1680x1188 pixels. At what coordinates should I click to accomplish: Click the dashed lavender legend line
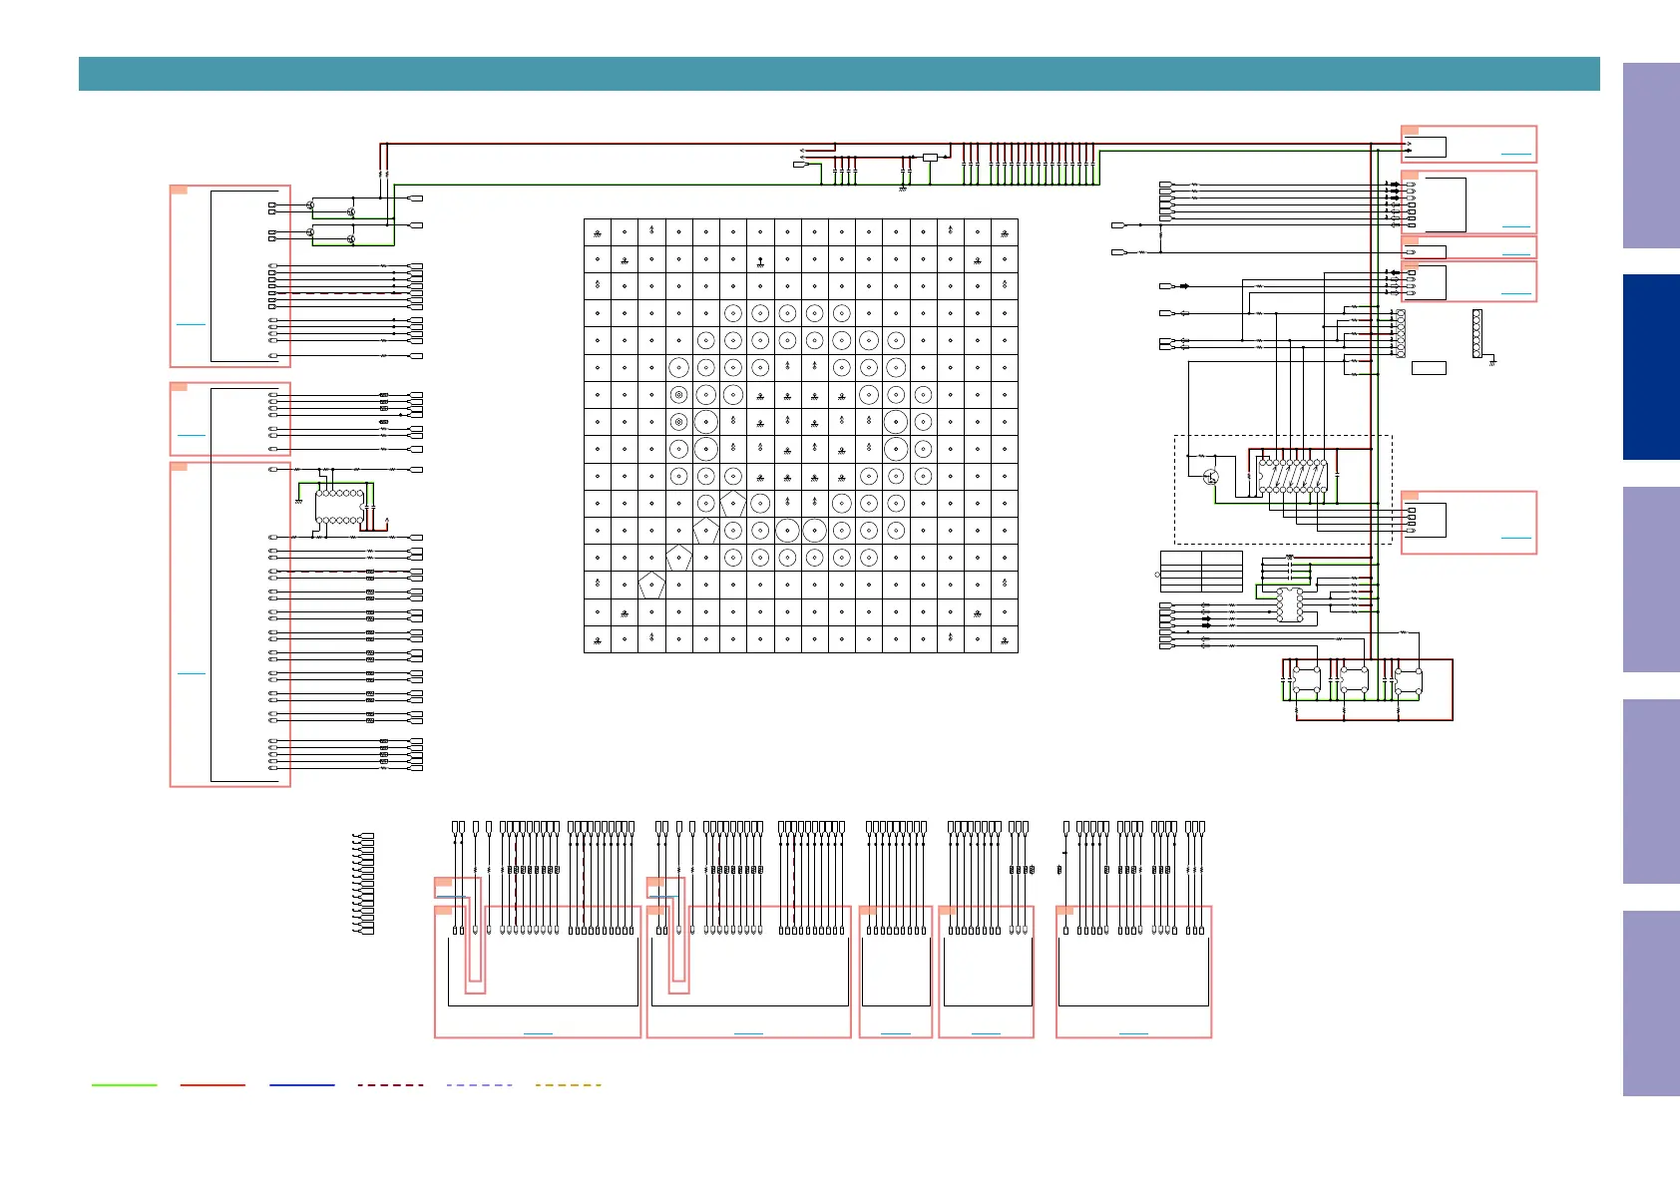tap(479, 1084)
